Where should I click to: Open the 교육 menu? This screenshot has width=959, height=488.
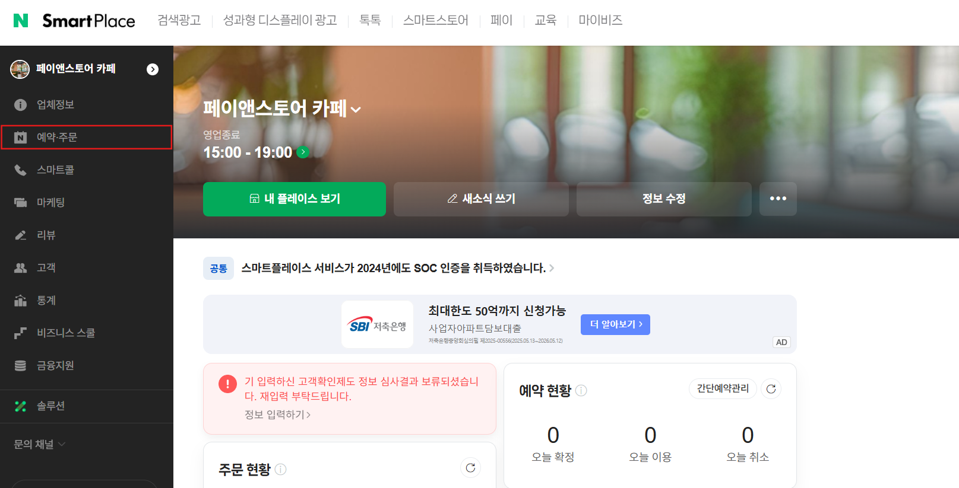tap(545, 20)
